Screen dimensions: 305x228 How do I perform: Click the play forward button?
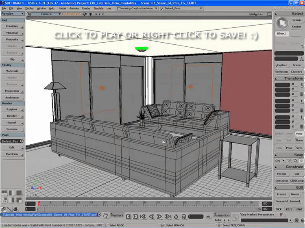coord(160,217)
